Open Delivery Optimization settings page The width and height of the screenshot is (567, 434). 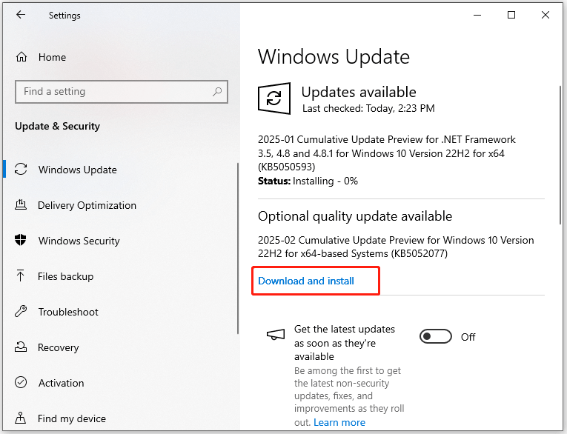click(87, 205)
